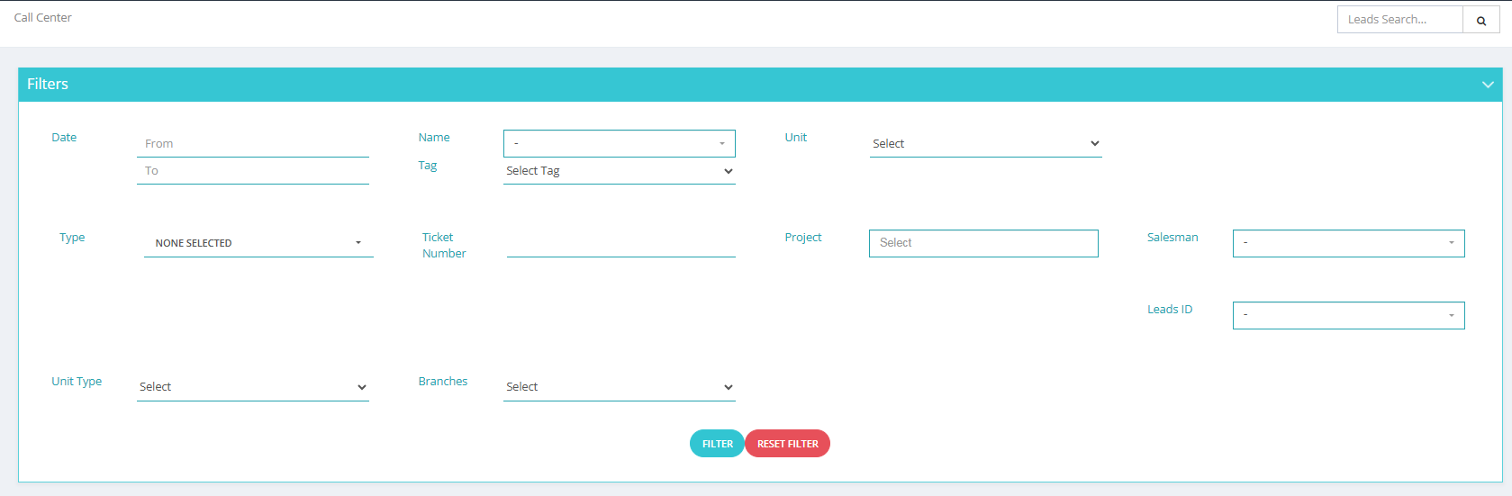Click the Leads Search magnifier icon

coord(1480,20)
